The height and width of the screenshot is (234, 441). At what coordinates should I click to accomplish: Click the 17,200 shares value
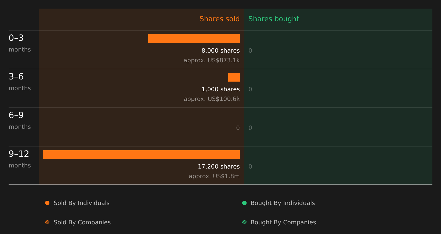coord(219,167)
